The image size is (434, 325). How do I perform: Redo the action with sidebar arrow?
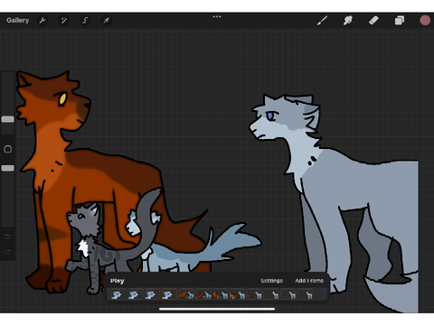[8, 252]
